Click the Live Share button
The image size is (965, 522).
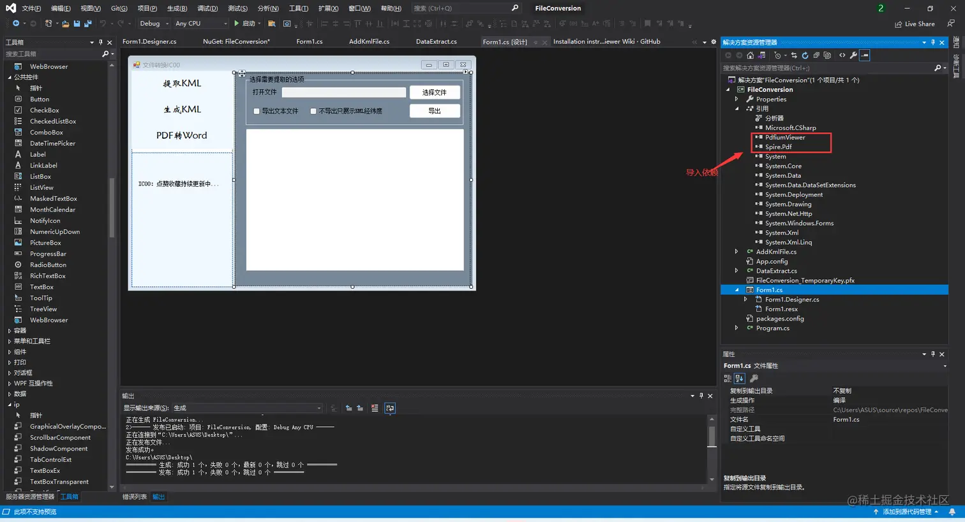point(915,24)
